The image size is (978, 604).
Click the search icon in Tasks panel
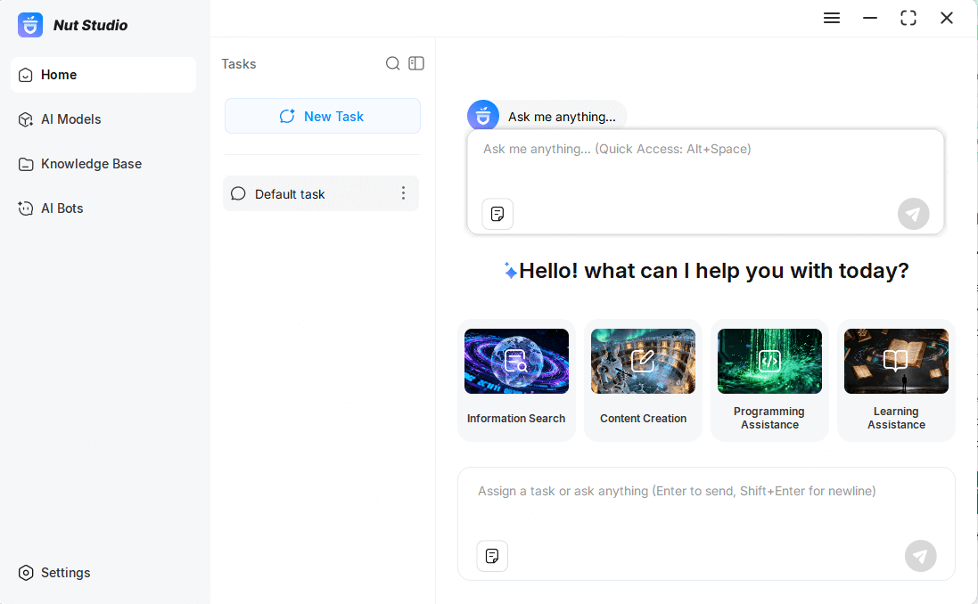pos(392,63)
